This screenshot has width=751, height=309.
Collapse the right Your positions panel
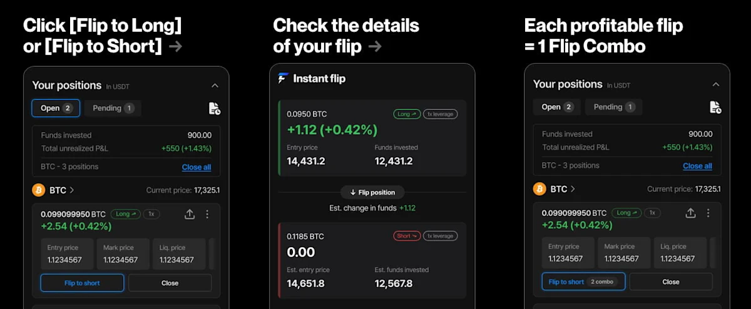(716, 84)
